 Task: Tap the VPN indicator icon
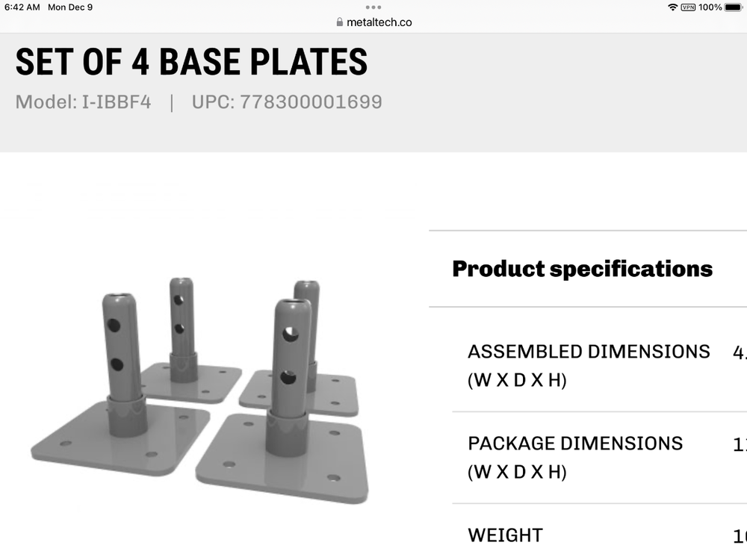688,7
